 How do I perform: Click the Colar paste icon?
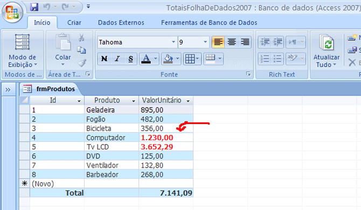63,42
